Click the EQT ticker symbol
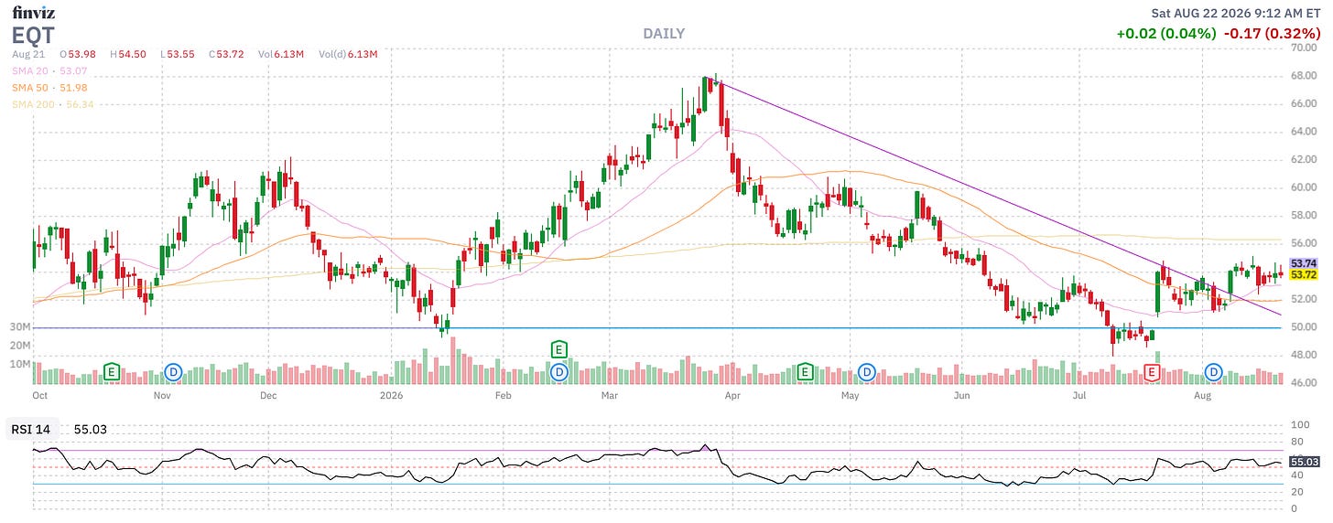Image resolution: width=1333 pixels, height=523 pixels. [33, 36]
